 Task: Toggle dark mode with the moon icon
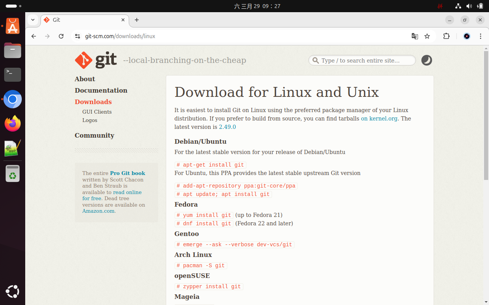(427, 60)
